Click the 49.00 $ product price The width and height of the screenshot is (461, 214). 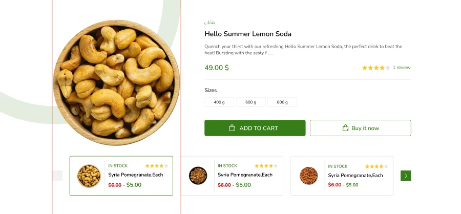[217, 68]
